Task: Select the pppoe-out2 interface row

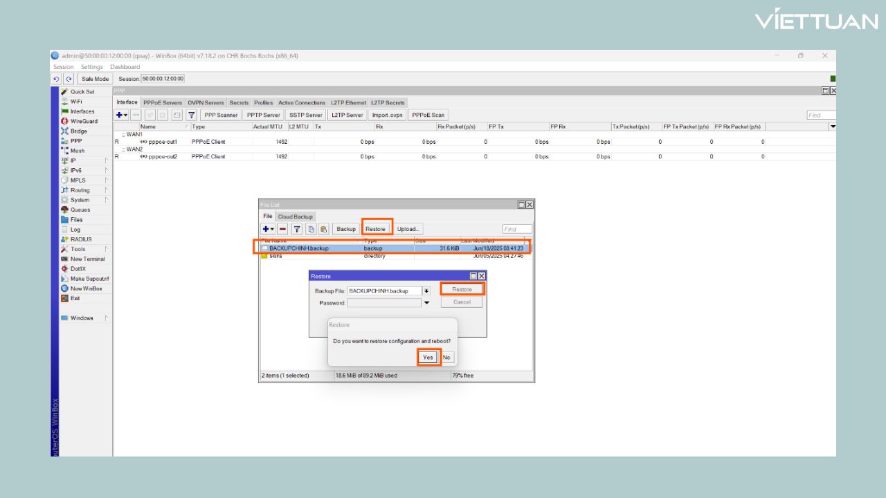Action: (x=158, y=156)
